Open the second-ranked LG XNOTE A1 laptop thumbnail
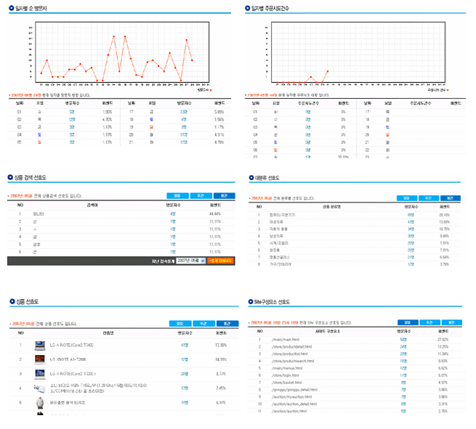 pos(39,359)
